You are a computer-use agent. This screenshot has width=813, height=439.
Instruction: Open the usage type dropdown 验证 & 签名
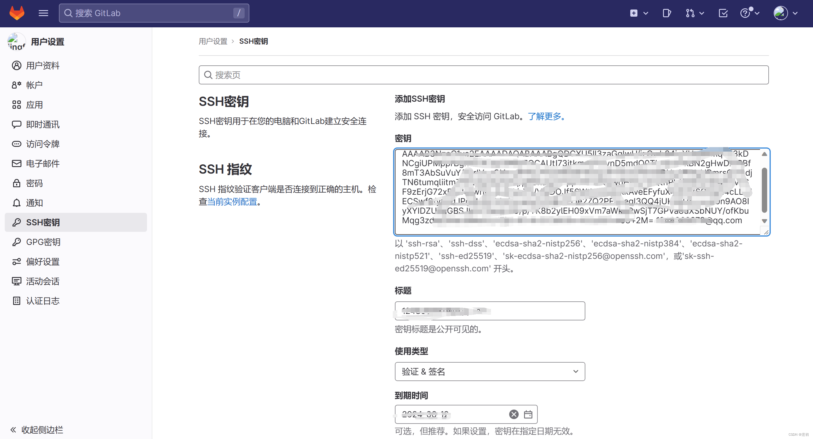coord(490,372)
